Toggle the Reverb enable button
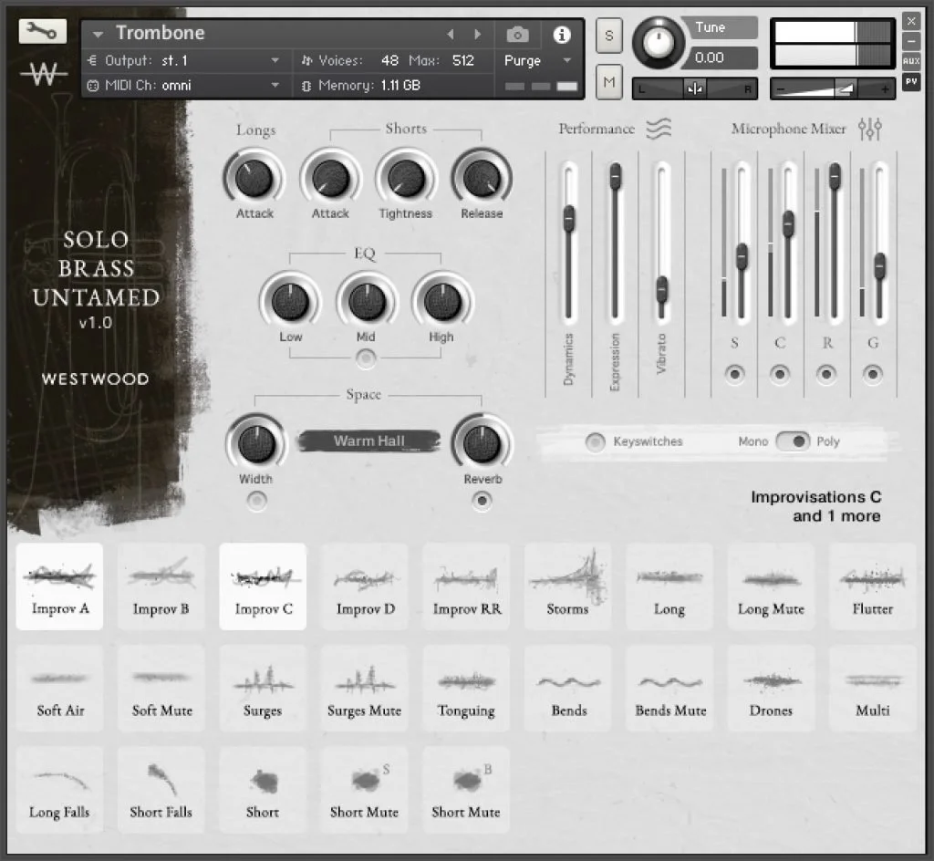 point(482,501)
